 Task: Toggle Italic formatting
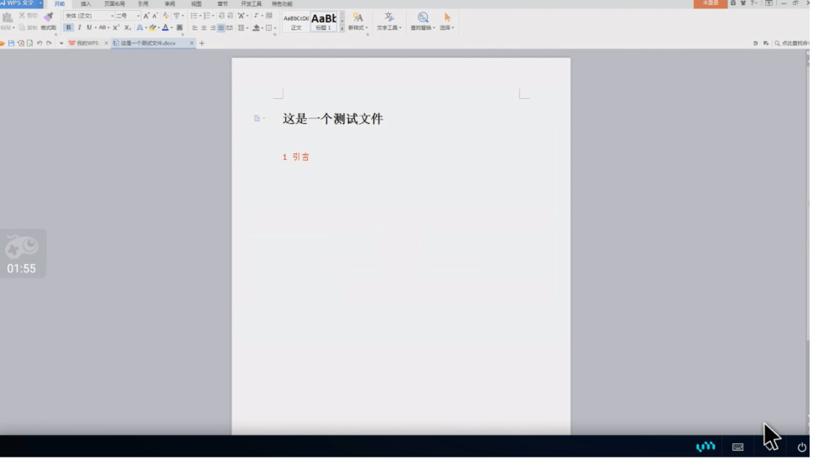[x=80, y=28]
